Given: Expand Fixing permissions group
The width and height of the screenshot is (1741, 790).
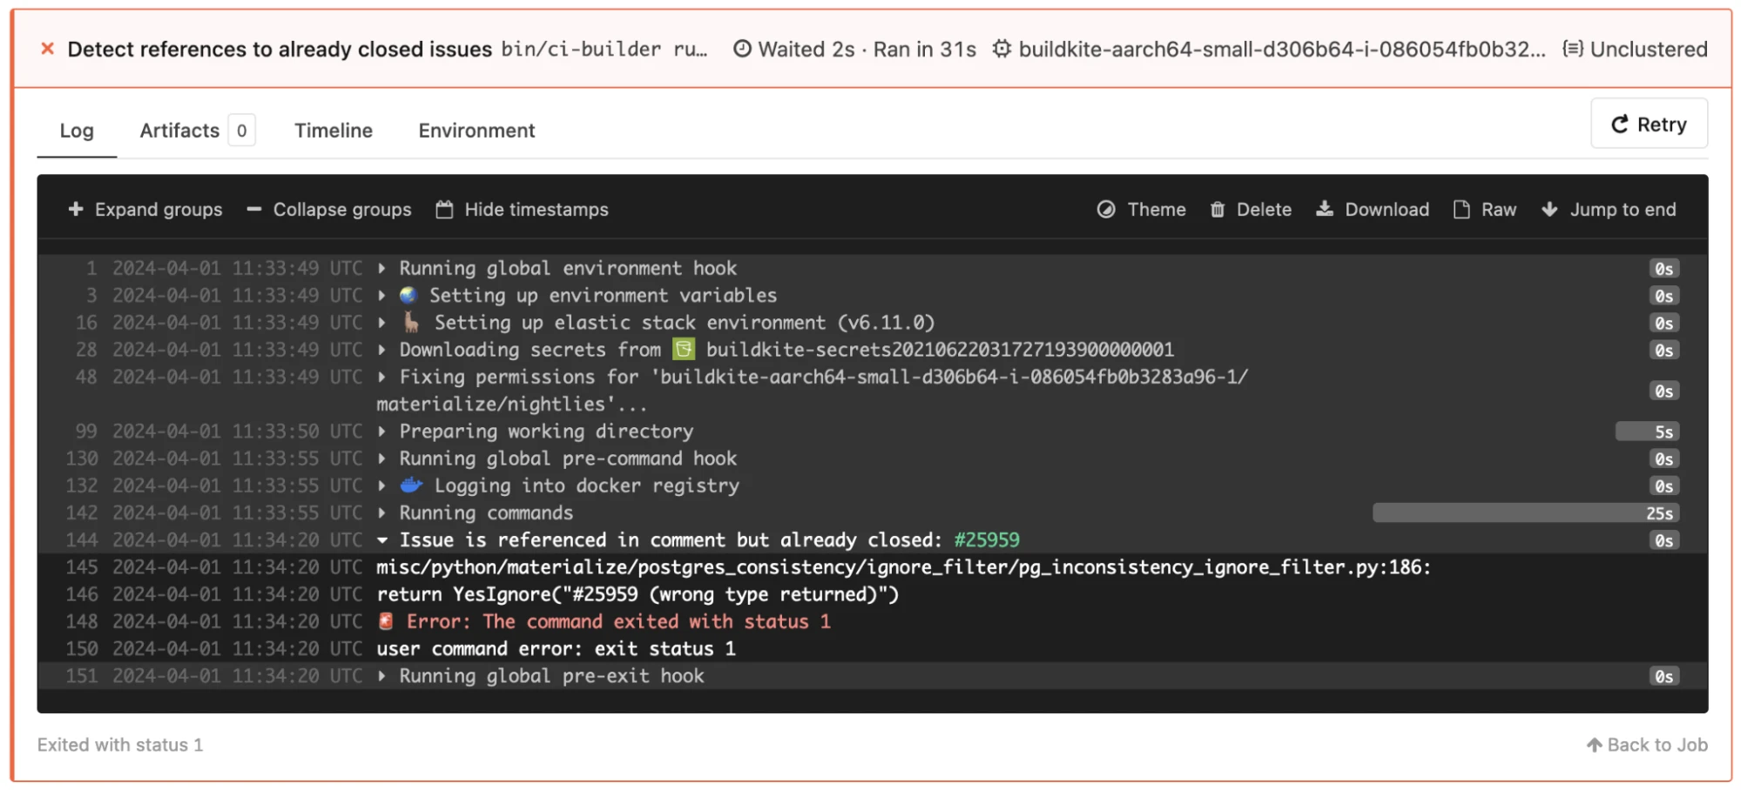Looking at the screenshot, I should pos(381,377).
